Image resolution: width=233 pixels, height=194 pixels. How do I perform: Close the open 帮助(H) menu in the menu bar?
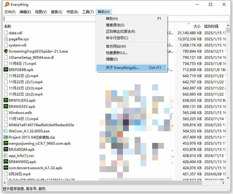(x=104, y=12)
